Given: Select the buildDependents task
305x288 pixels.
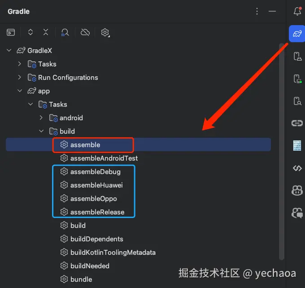Looking at the screenshot, I should pos(97,239).
